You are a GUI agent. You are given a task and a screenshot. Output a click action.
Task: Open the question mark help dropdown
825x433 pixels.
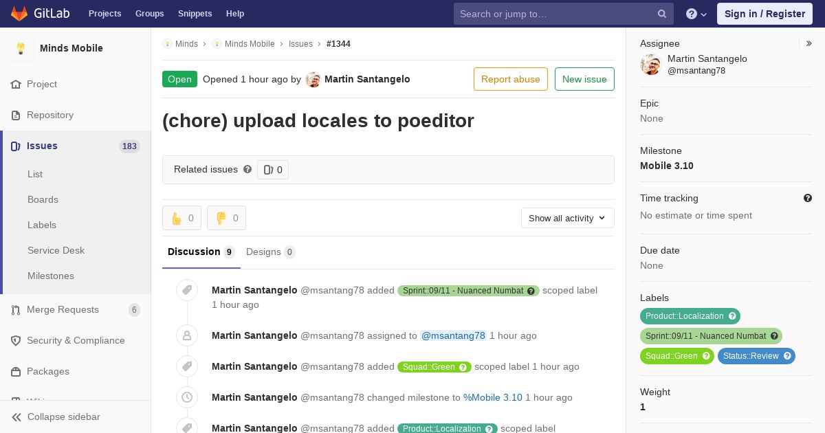(696, 14)
